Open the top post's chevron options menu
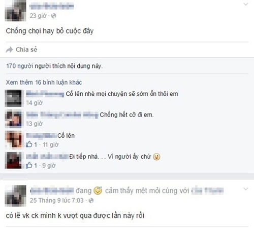This screenshot has height=228, width=254. pos(246,4)
